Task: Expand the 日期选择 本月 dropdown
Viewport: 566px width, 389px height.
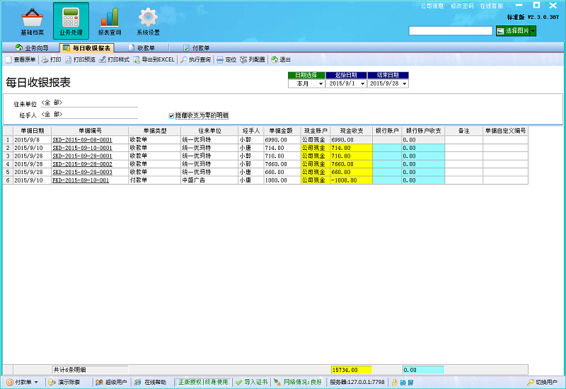Action: tap(320, 83)
